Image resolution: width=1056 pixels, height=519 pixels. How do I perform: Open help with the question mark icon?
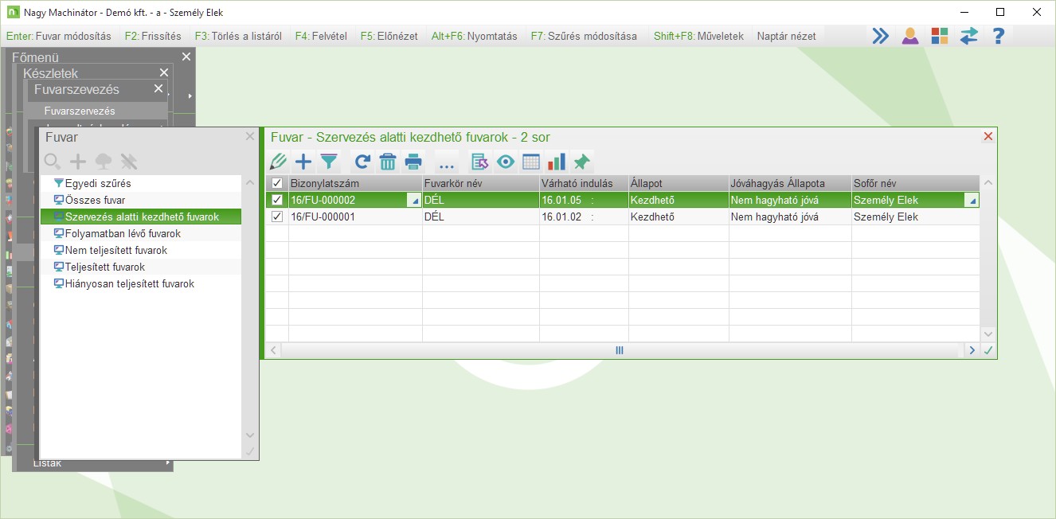pyautogui.click(x=999, y=36)
